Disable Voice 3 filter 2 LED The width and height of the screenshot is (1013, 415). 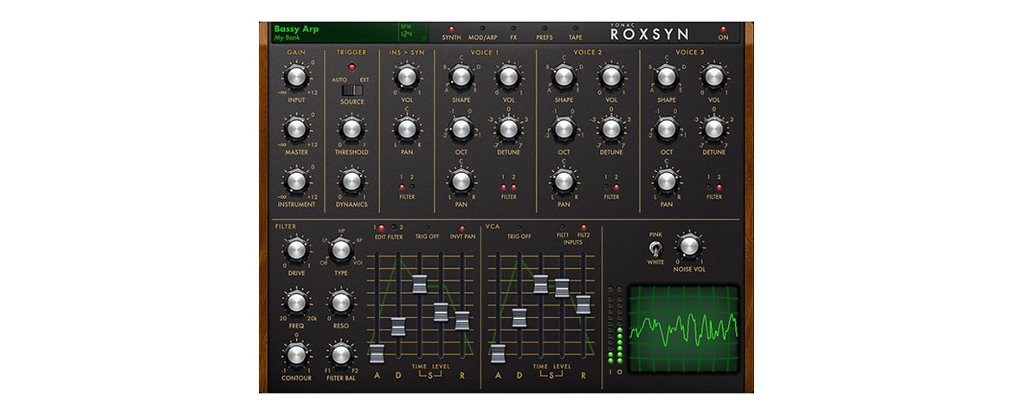click(719, 187)
